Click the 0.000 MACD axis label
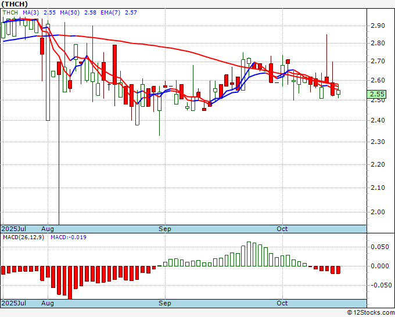 coord(380,266)
